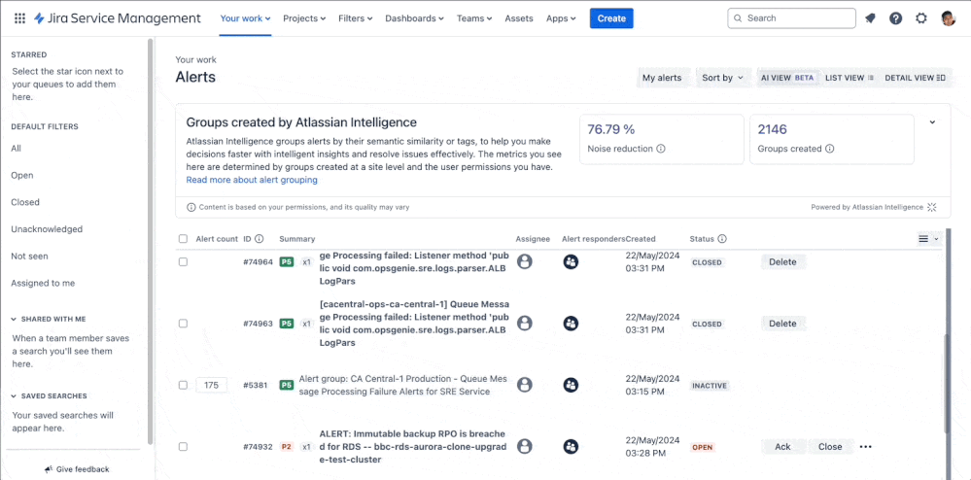Click the Give feedback megaphone icon
971x480 pixels.
[x=49, y=469]
